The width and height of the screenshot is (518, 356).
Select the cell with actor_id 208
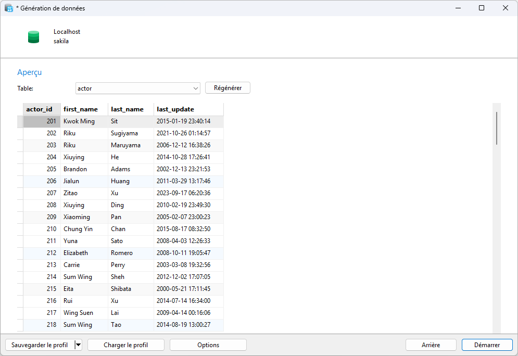click(x=42, y=205)
